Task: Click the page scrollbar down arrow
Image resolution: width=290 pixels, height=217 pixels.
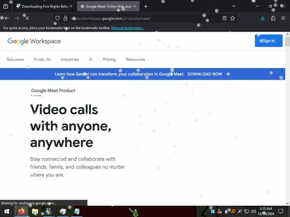Action: (287, 203)
